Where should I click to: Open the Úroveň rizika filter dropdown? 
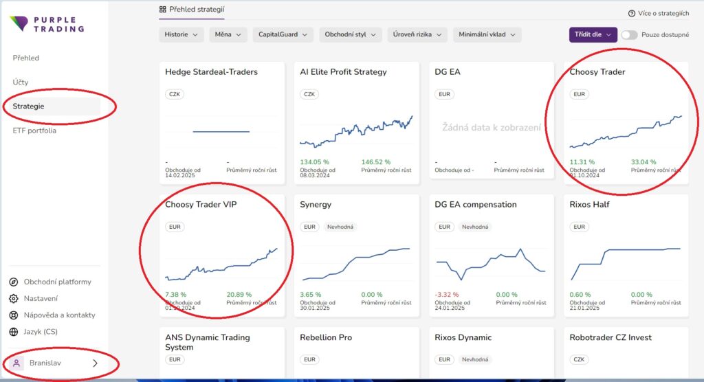(417, 34)
